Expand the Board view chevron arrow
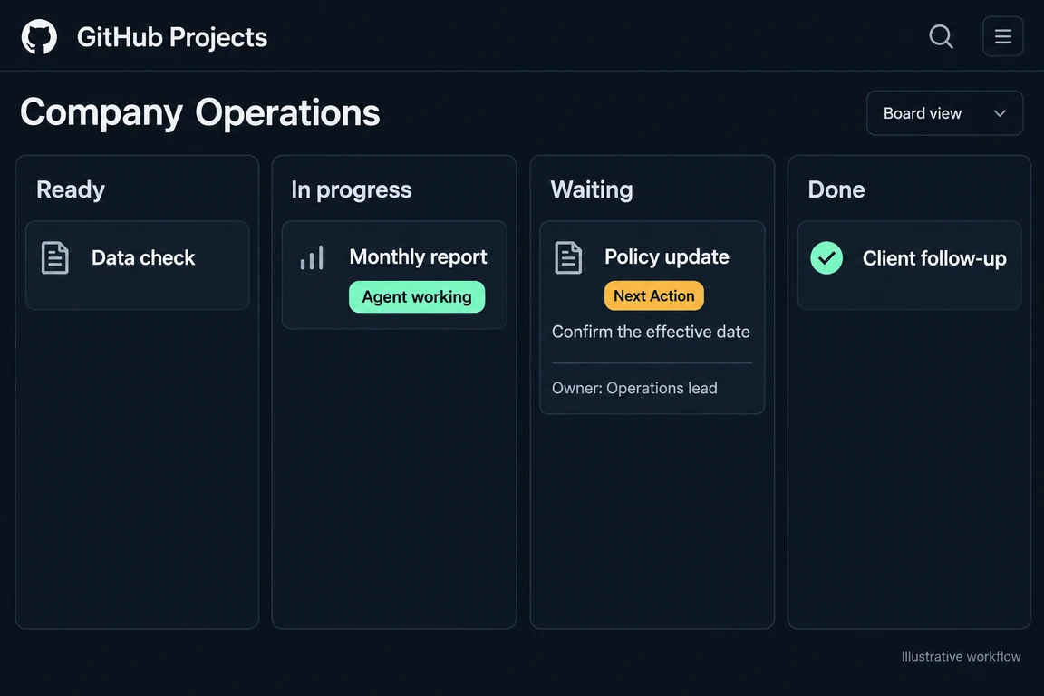Image resolution: width=1044 pixels, height=696 pixels. point(1000,114)
